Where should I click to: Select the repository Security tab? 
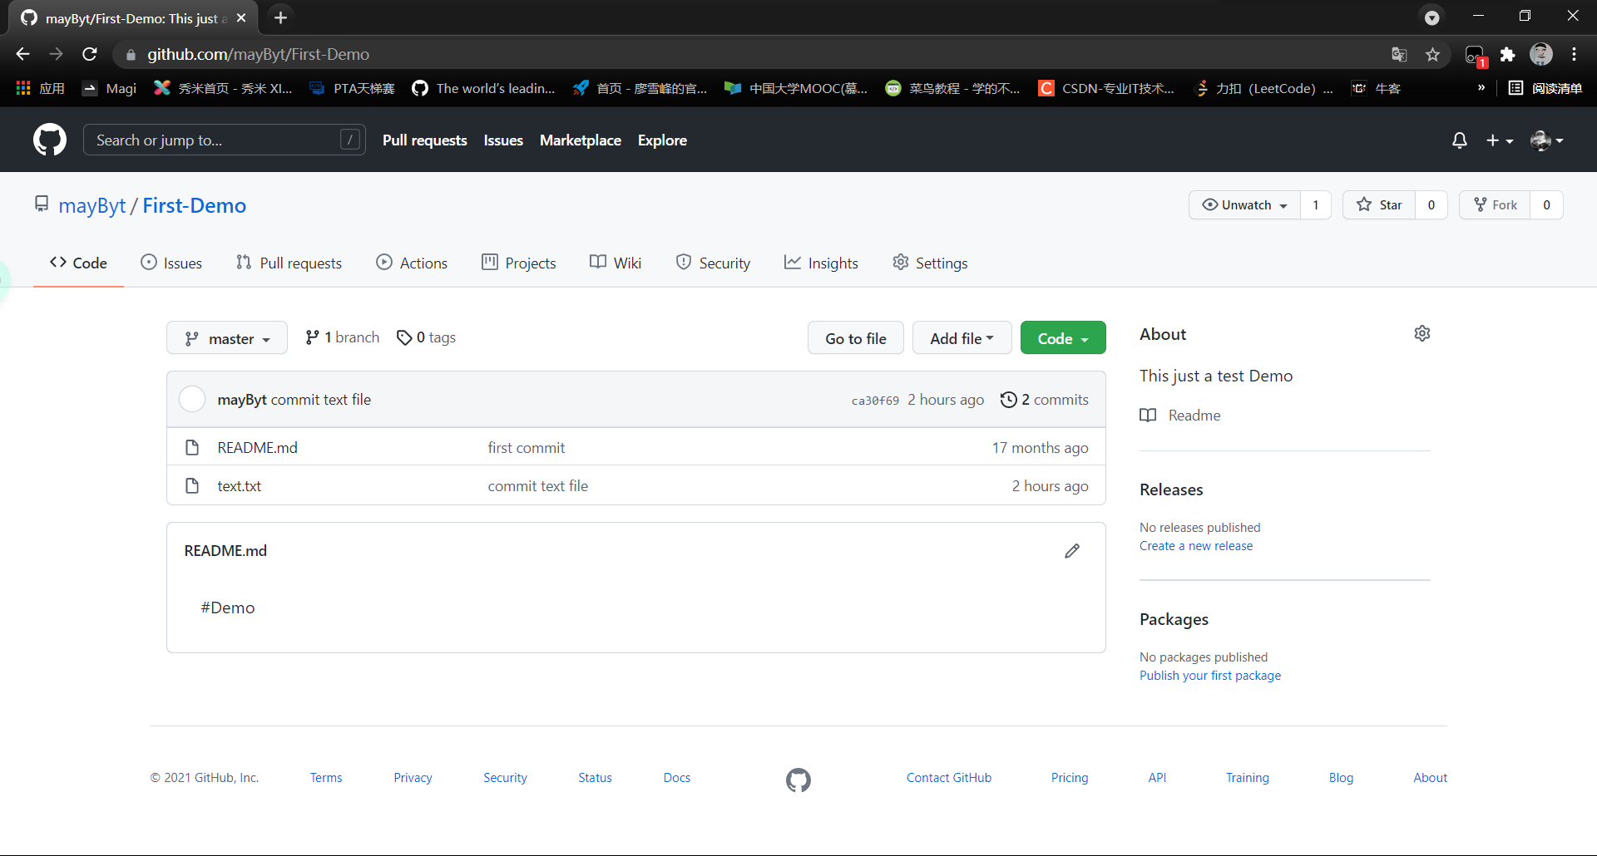713,263
